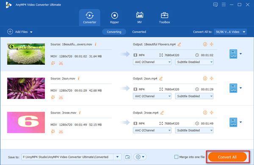This screenshot has width=254, height=165.
Task: Open the Convert All to format dropdown
Action: click(x=230, y=32)
